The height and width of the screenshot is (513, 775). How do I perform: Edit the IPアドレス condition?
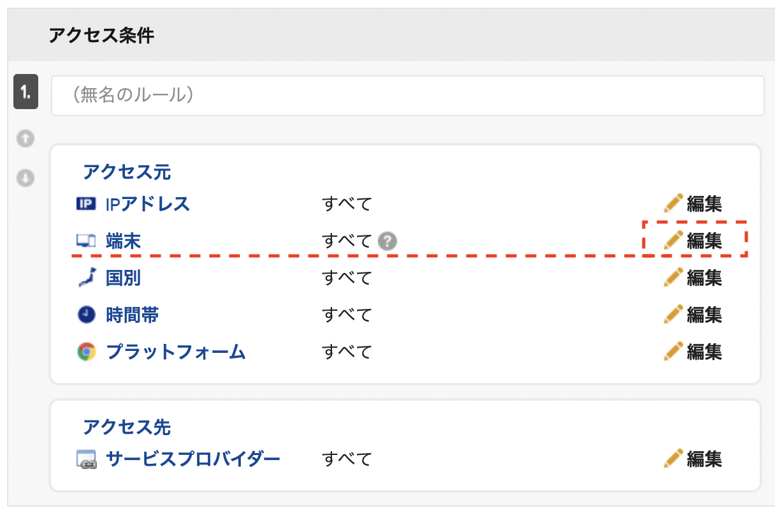(693, 204)
